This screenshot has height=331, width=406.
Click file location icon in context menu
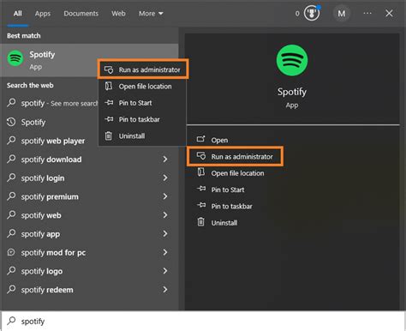[x=109, y=86]
